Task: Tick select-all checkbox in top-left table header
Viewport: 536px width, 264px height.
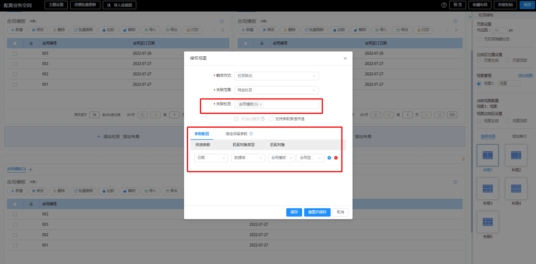Action: pyautogui.click(x=15, y=43)
